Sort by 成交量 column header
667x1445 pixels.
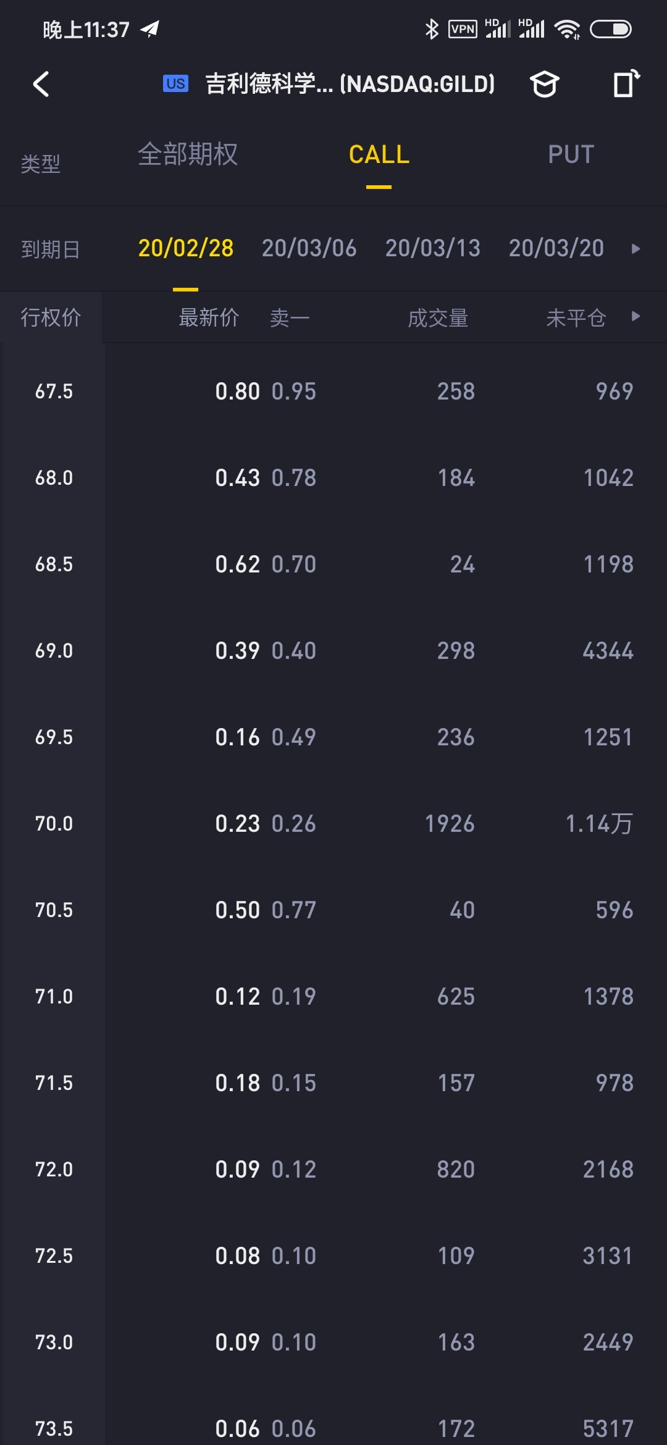438,318
